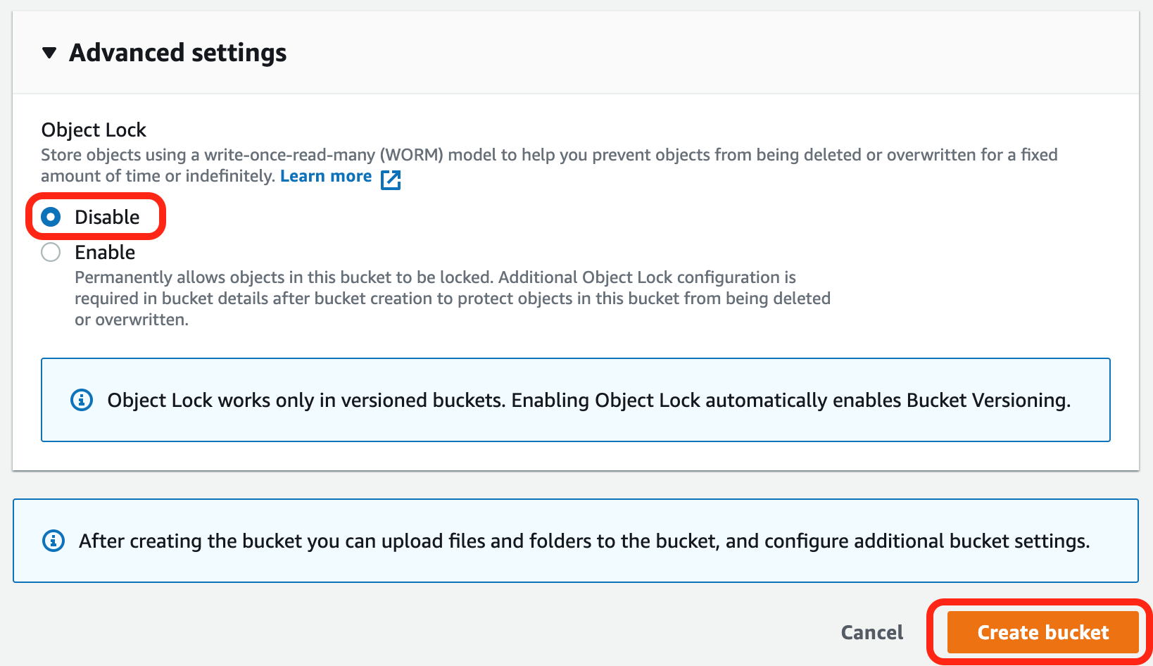Select the Enable radio button circle
The height and width of the screenshot is (666, 1153).
(x=51, y=252)
